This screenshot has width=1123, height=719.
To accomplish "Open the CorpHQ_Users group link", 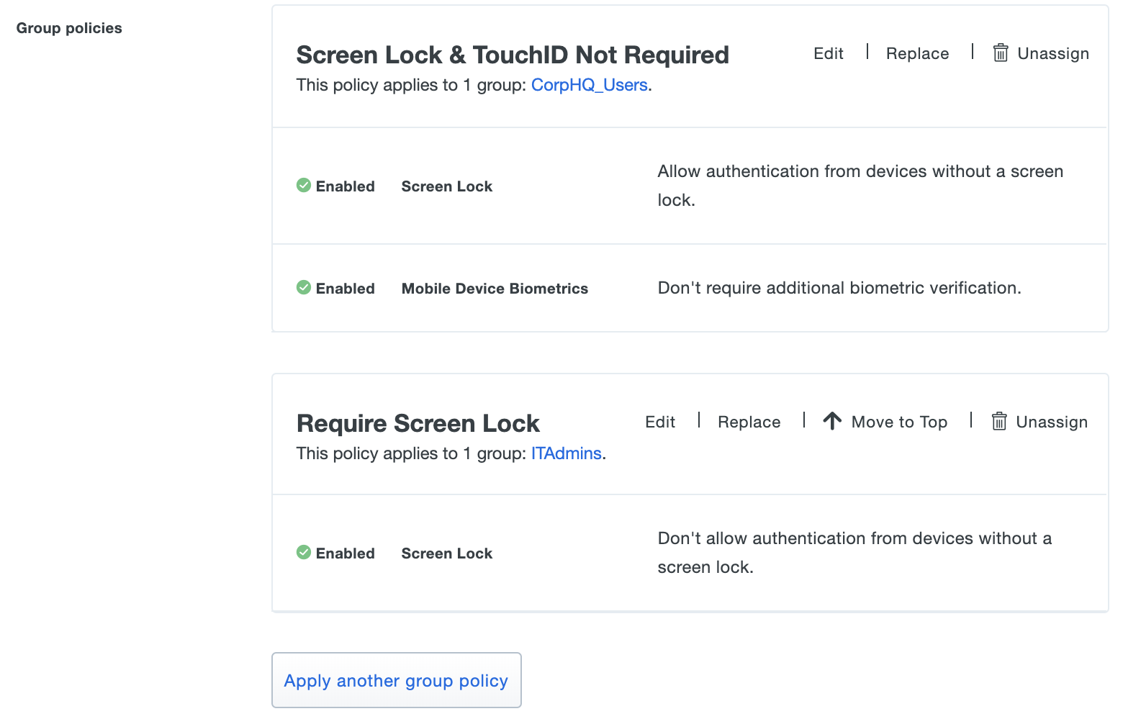I will [x=589, y=86].
